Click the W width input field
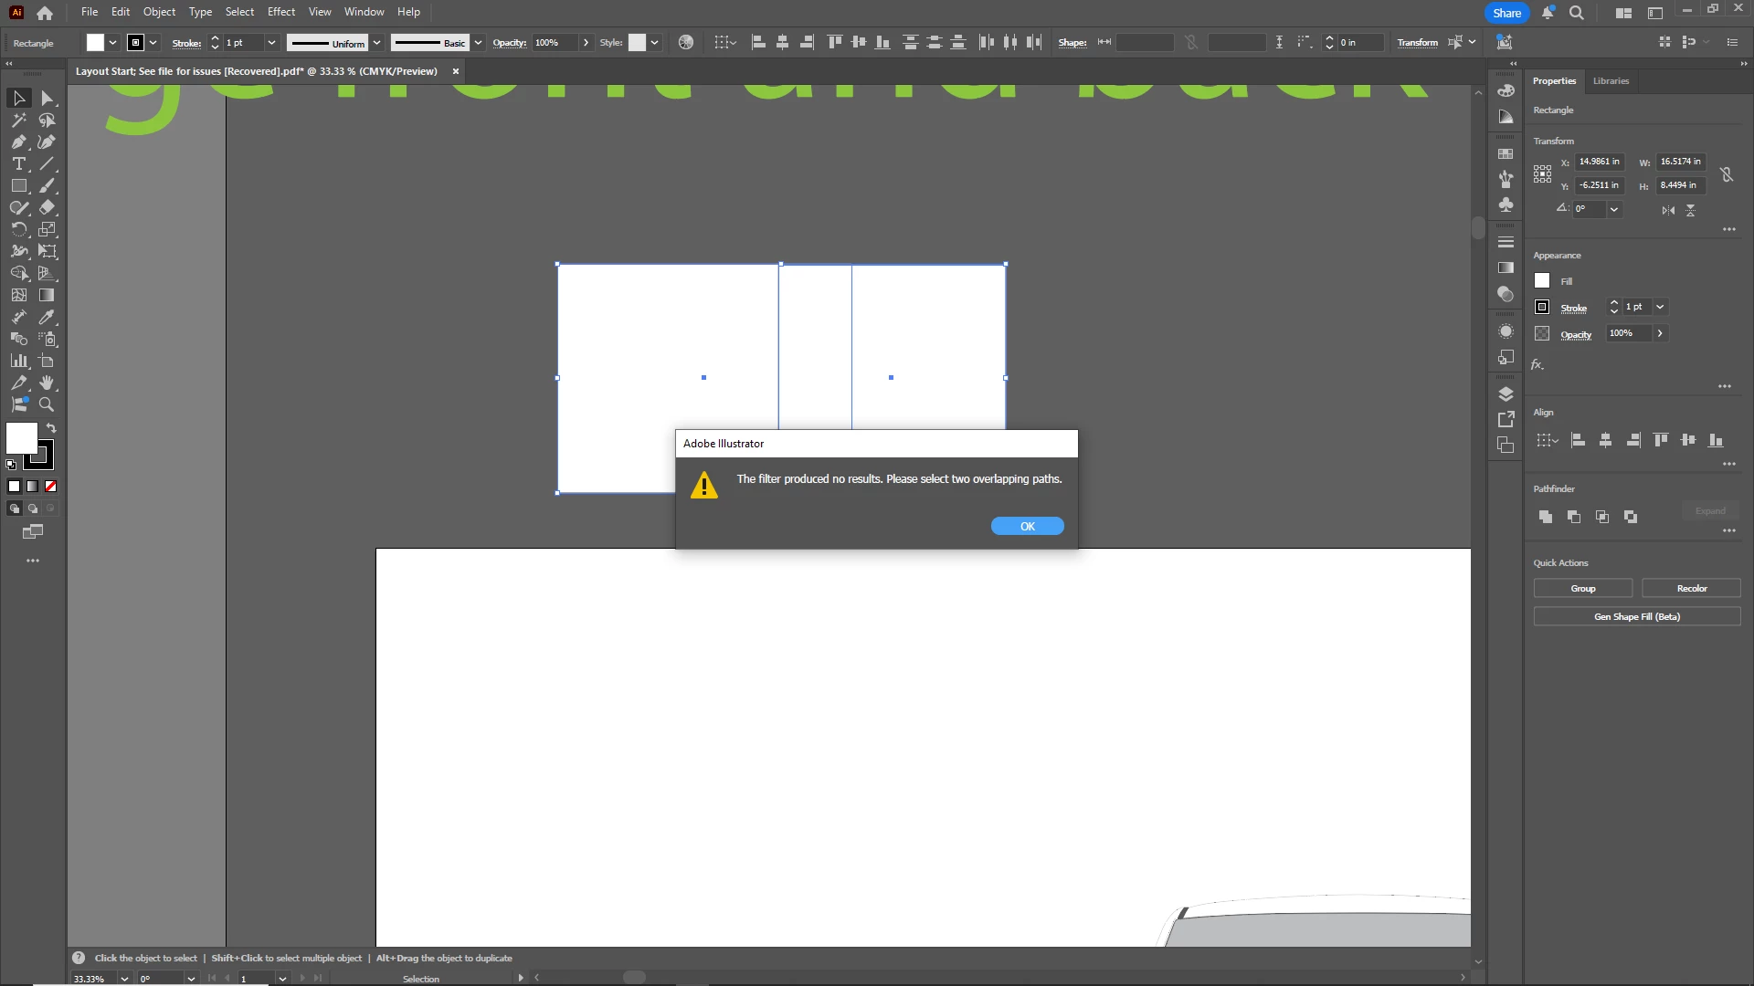The image size is (1754, 986). [x=1681, y=162]
